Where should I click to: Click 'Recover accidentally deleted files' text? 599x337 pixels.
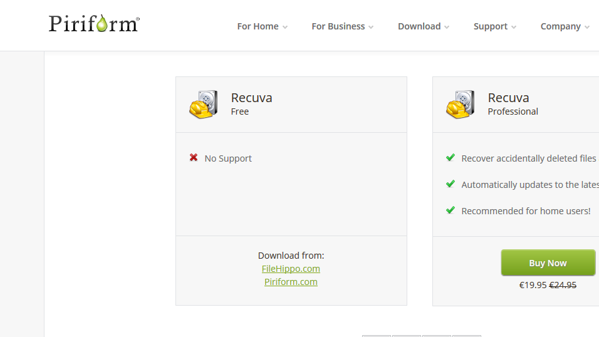pos(529,158)
